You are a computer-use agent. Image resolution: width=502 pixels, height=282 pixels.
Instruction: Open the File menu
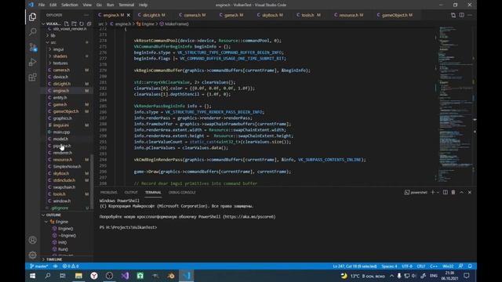point(42,5)
